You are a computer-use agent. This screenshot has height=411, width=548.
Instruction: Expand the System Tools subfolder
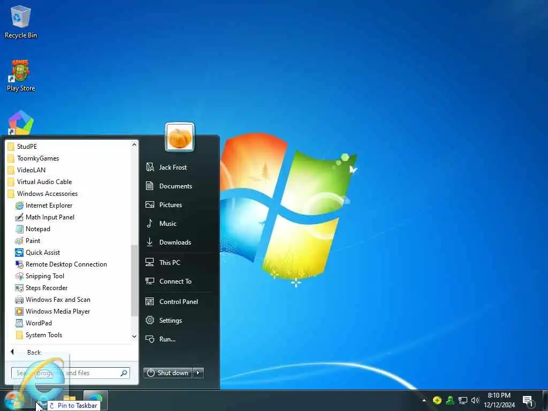click(39, 335)
